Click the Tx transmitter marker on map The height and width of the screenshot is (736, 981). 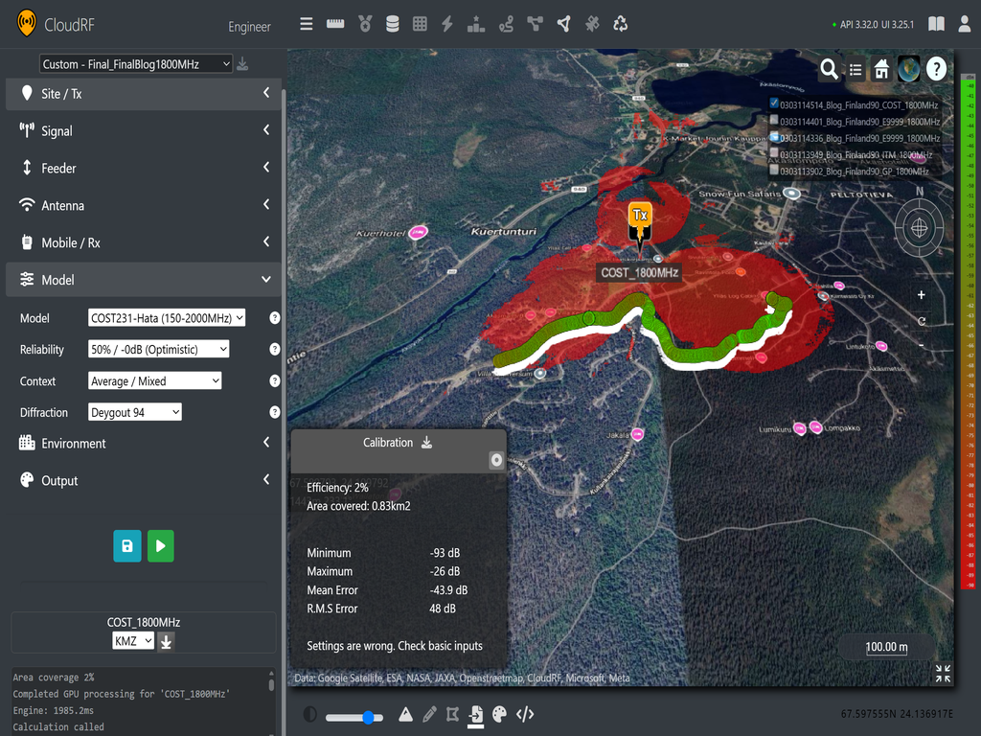click(640, 217)
